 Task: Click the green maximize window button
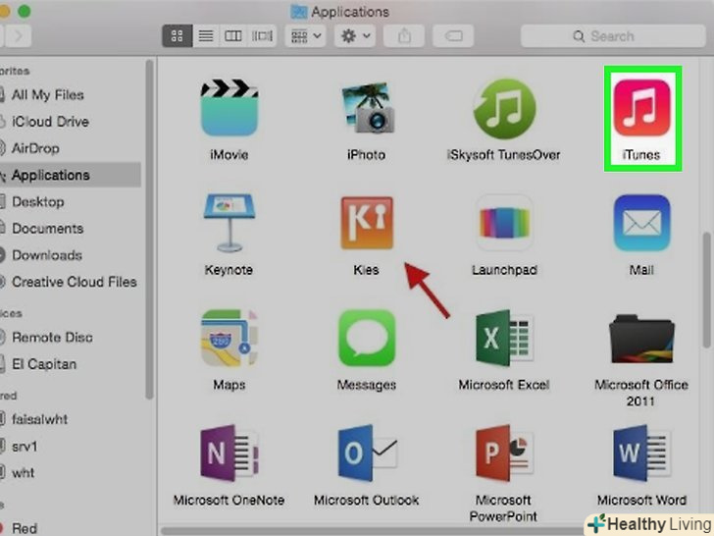[x=24, y=11]
